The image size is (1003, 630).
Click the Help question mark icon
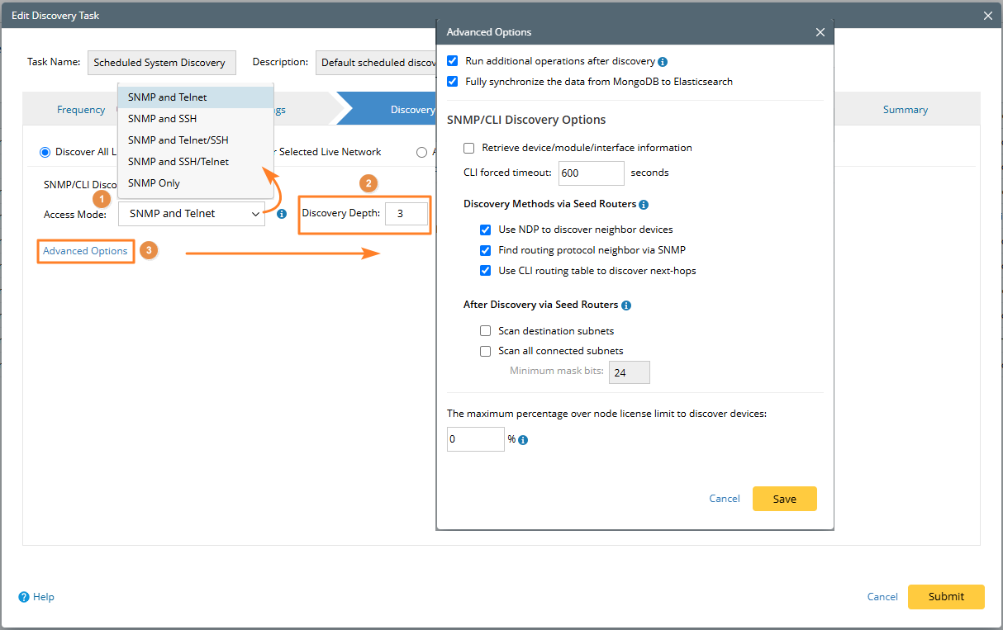(24, 597)
